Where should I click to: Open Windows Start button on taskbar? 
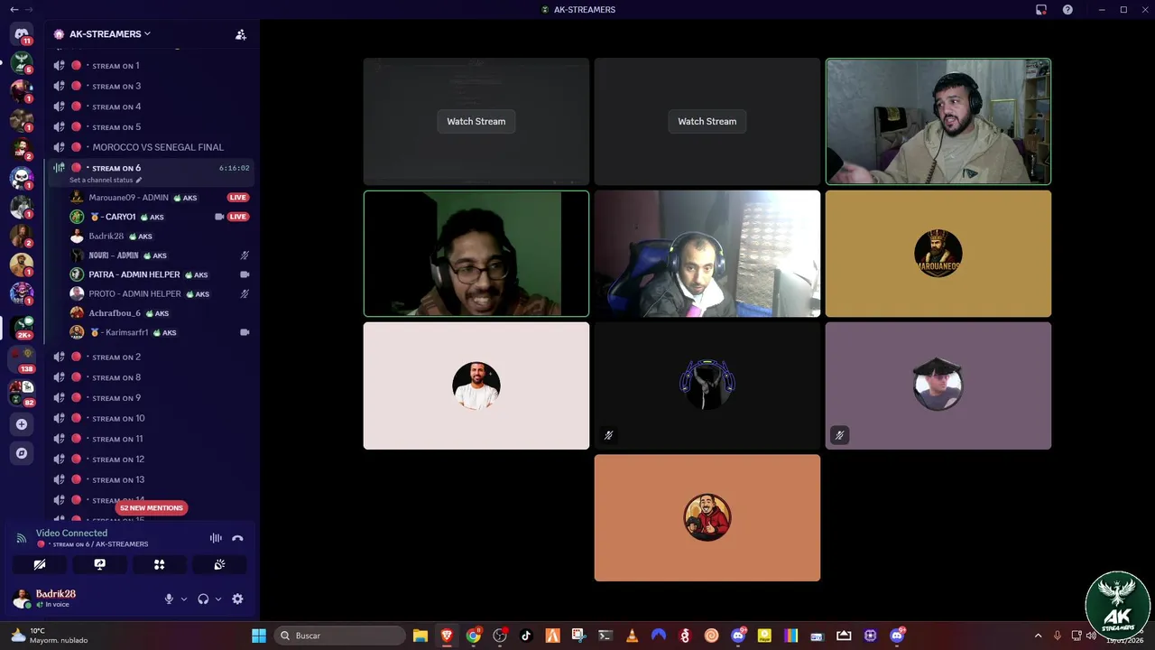259,636
